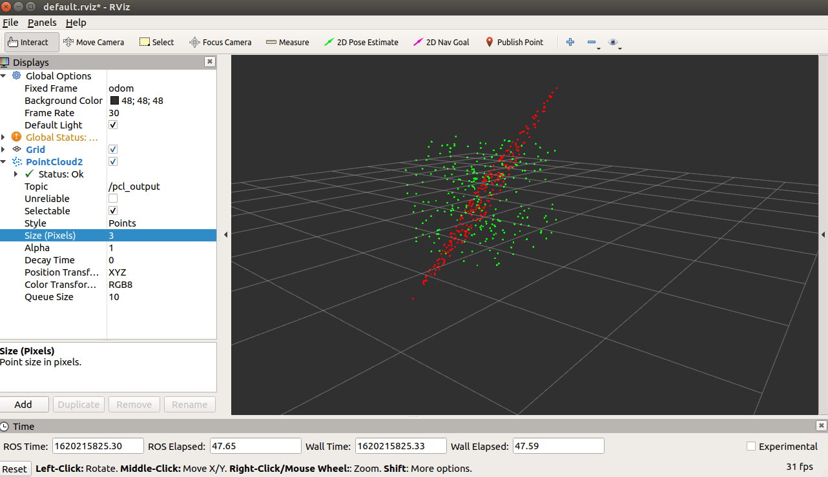Expand right panel with edge arrow
Image resolution: width=828 pixels, height=477 pixels.
[823, 235]
